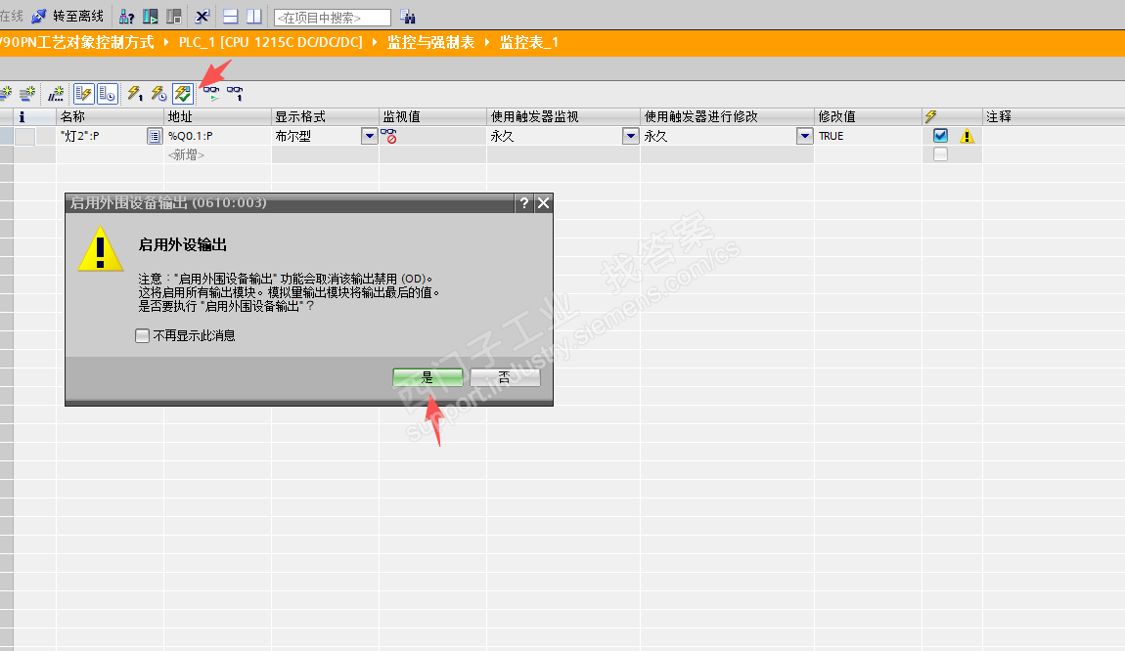Click the search in project input field
1125x651 pixels.
click(x=333, y=18)
